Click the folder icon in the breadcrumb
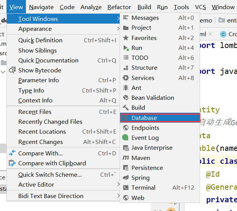Screen dimensions: 237x211 222,20
